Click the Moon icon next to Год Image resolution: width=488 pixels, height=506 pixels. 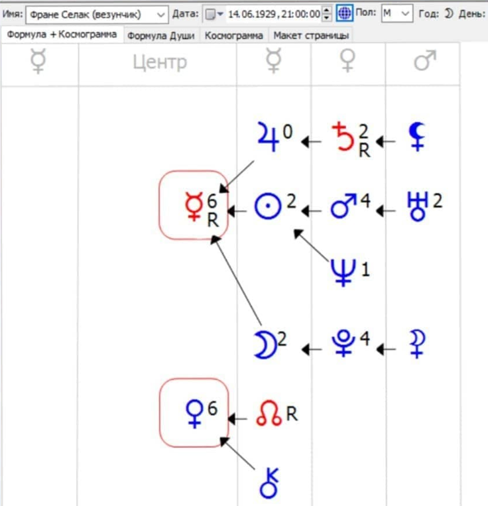click(449, 13)
